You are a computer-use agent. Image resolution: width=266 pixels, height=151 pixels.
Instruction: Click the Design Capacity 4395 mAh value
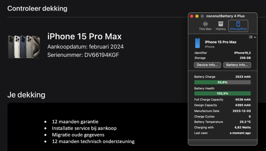pyautogui.click(x=243, y=105)
